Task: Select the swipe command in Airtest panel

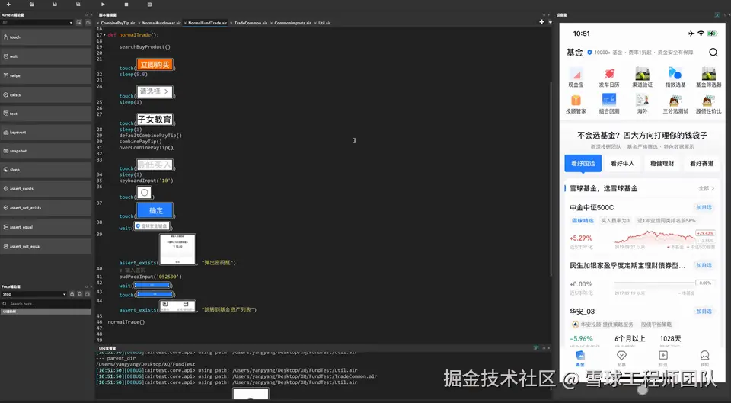Action: (46, 75)
